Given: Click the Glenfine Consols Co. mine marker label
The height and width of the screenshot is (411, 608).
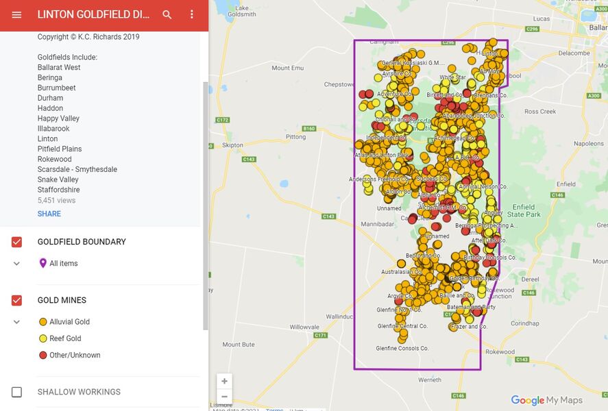Looking at the screenshot, I should 402,348.
